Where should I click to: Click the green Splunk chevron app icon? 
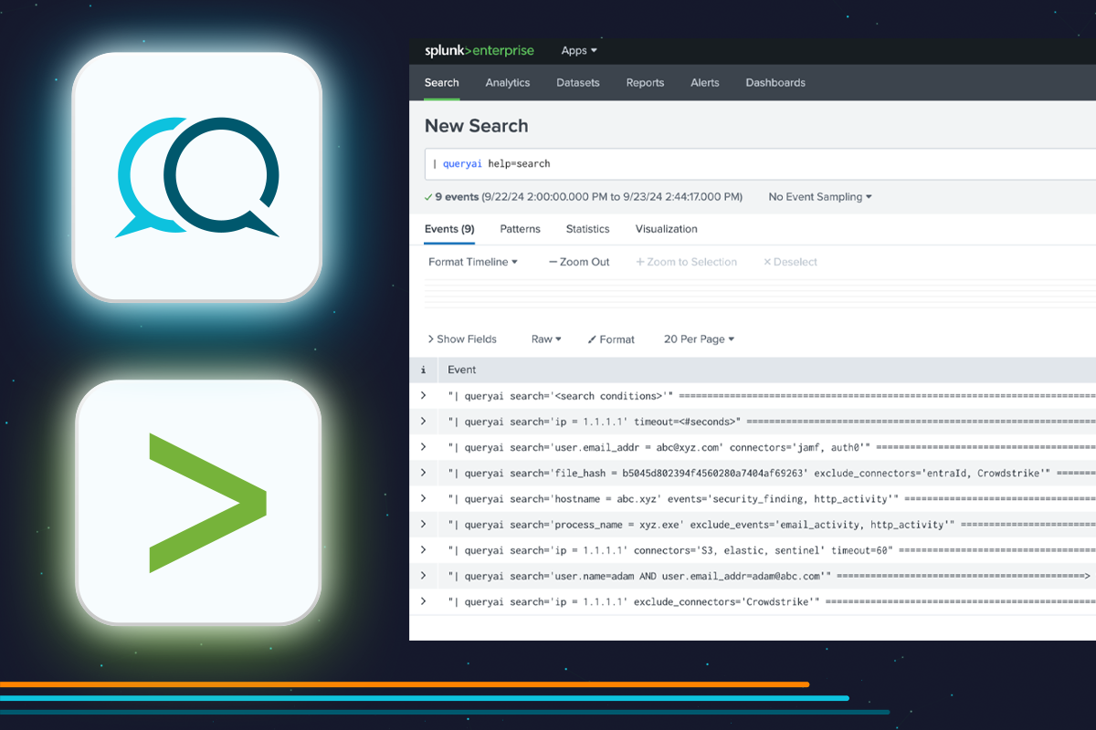click(x=198, y=502)
